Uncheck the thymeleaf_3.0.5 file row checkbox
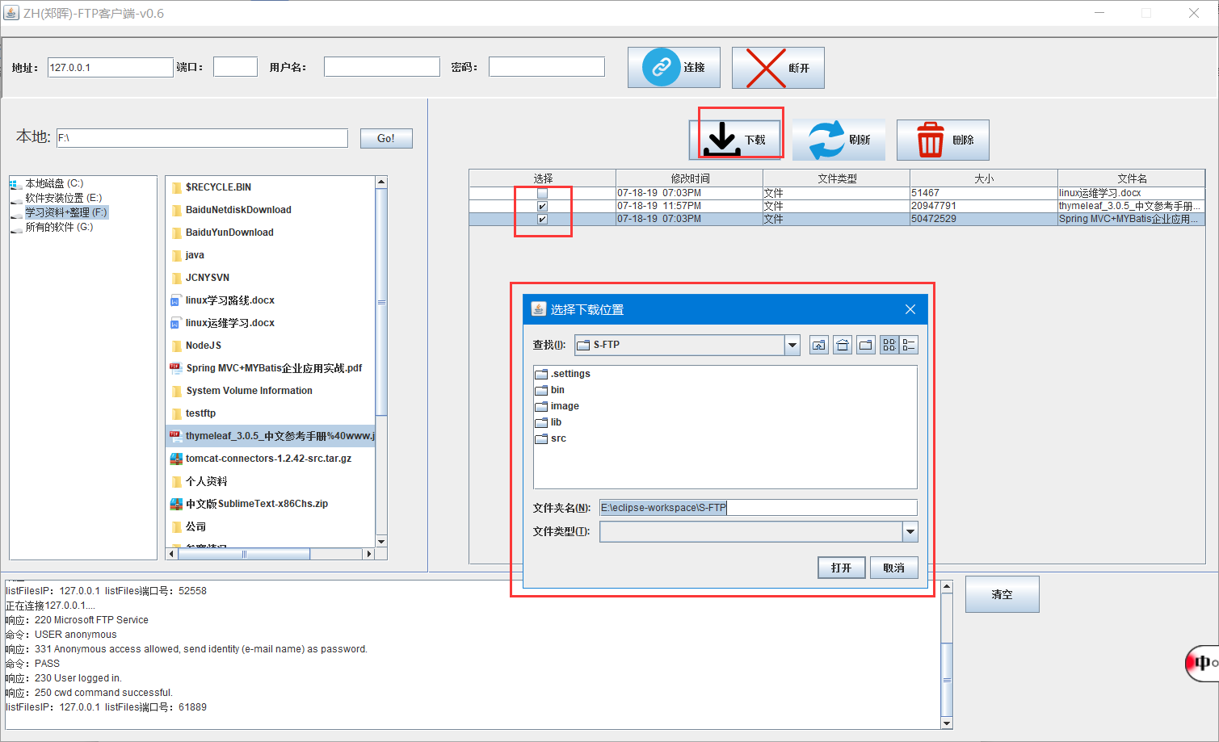This screenshot has height=742, width=1219. point(542,206)
